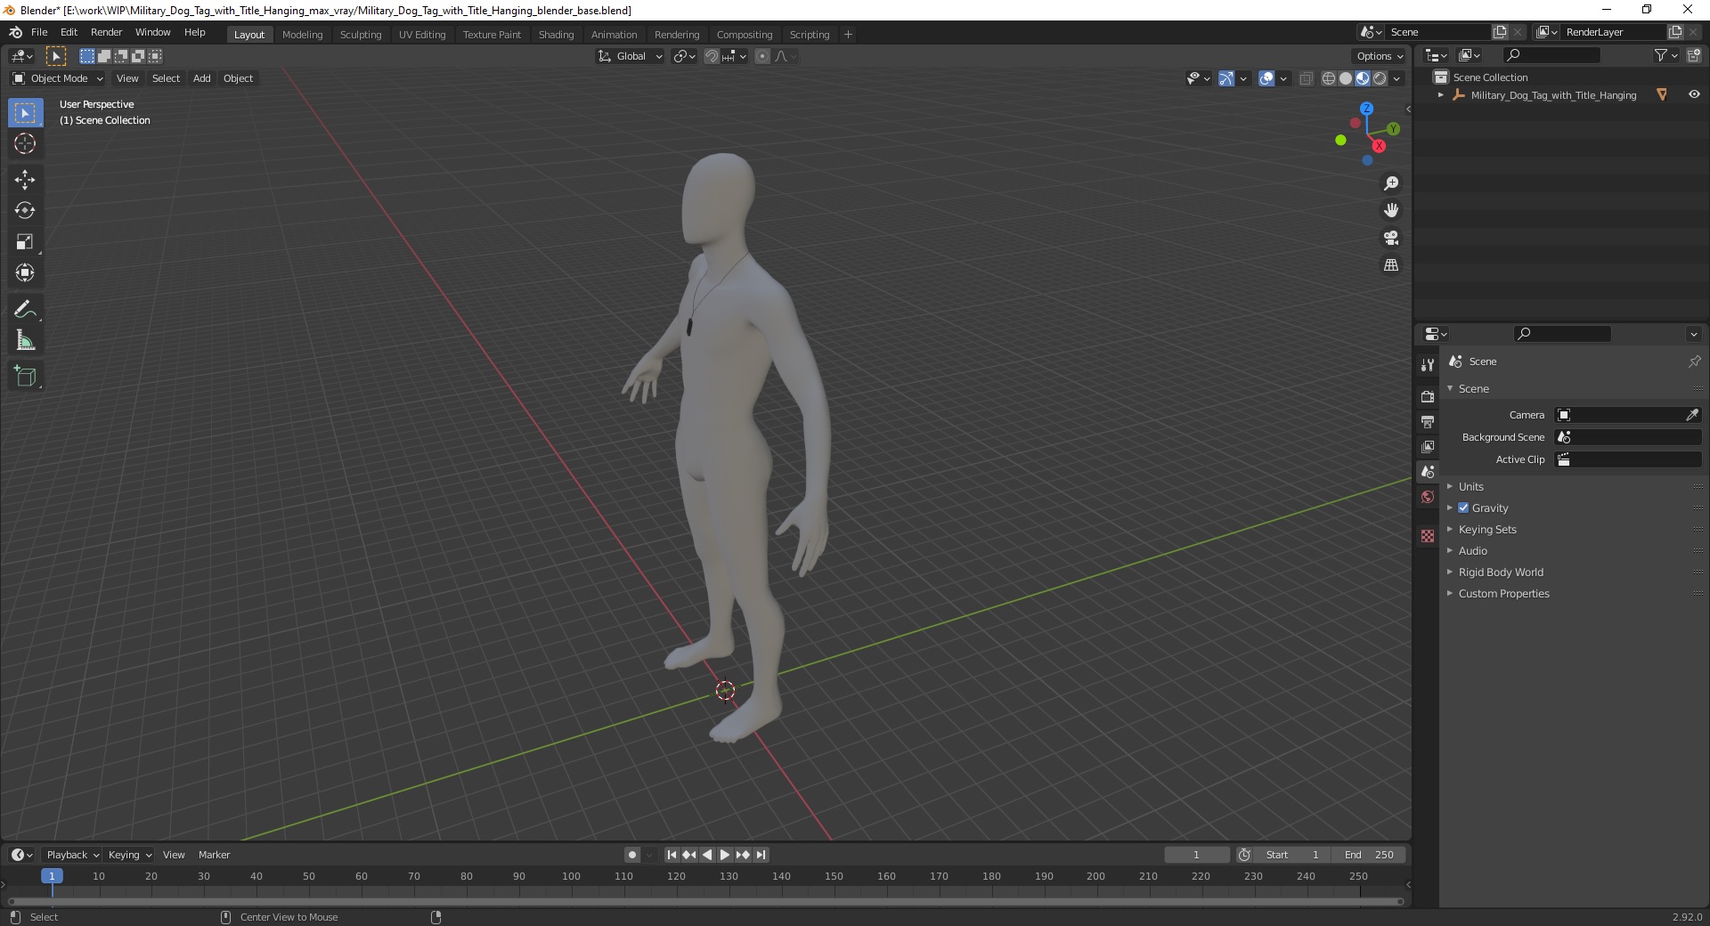
Task: Pin the Scene properties panel
Action: point(1694,361)
